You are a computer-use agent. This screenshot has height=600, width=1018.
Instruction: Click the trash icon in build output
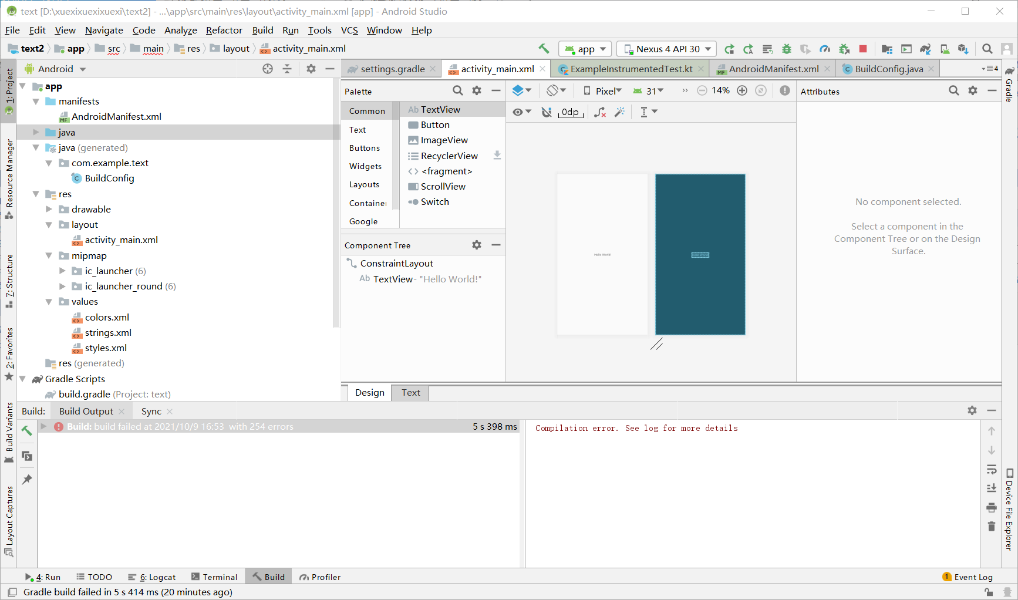(992, 527)
